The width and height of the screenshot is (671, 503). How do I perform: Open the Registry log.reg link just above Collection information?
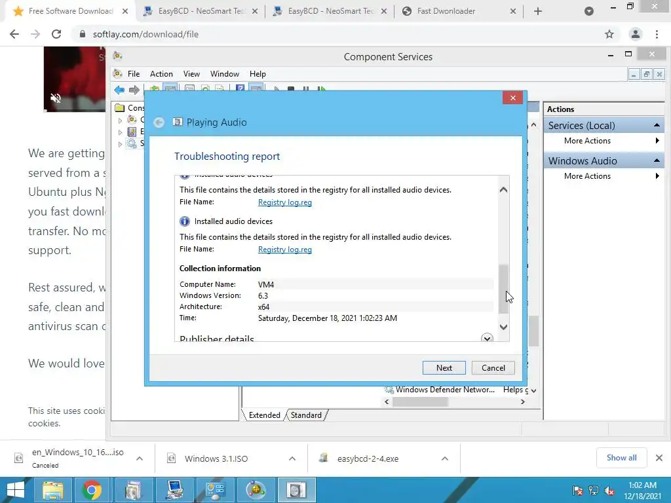(284, 250)
